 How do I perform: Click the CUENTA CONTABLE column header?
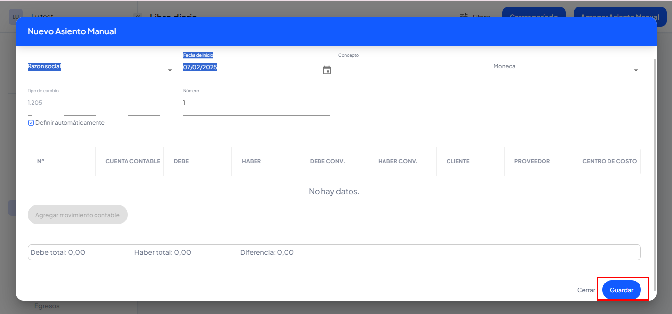click(x=132, y=161)
